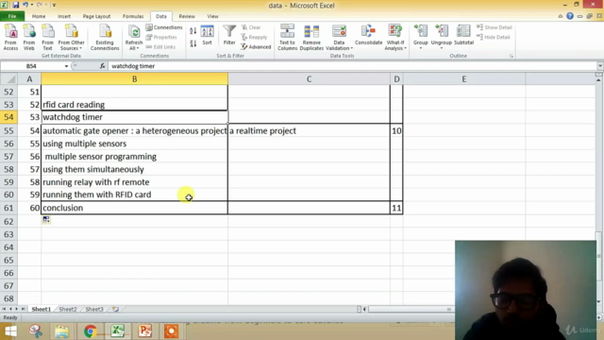Open Windows Start button

(10, 331)
